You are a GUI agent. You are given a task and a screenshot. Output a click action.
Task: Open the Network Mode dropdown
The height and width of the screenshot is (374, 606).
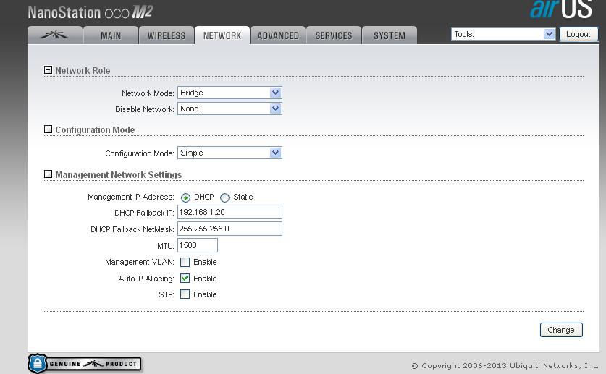tap(230, 93)
